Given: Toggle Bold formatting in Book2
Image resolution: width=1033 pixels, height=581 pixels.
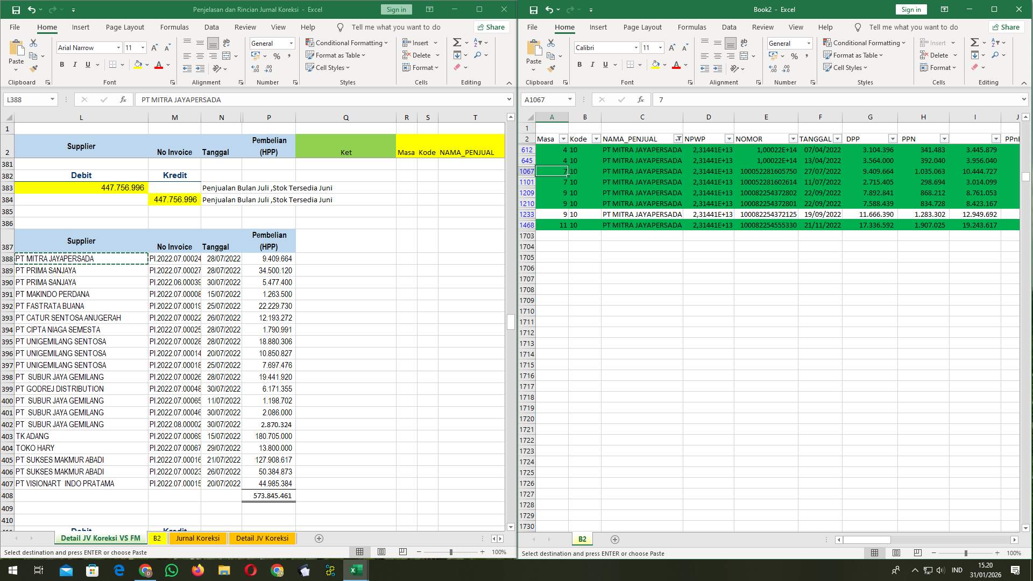Looking at the screenshot, I should click(579, 65).
